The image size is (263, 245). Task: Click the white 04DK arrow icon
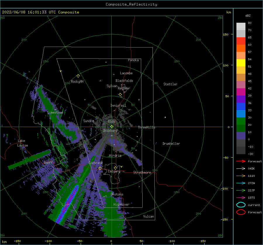pyautogui.click(x=241, y=169)
